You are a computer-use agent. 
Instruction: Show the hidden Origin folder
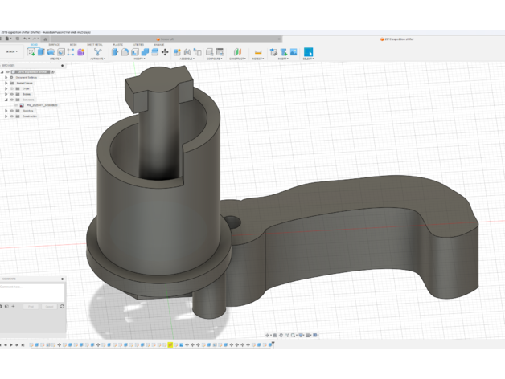pyautogui.click(x=12, y=88)
